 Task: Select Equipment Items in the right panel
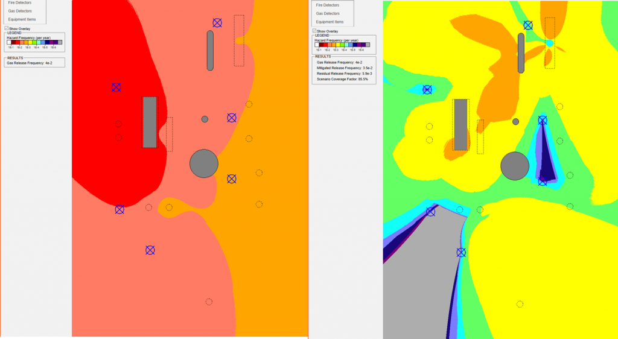click(x=331, y=21)
